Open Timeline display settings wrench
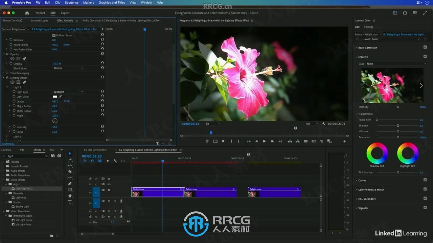 tap(115, 161)
